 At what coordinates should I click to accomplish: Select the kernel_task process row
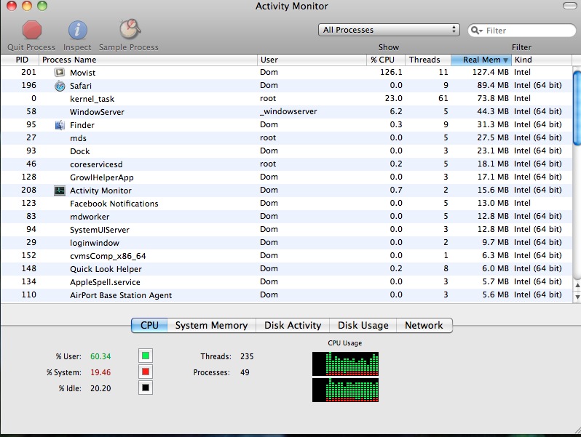pos(286,99)
